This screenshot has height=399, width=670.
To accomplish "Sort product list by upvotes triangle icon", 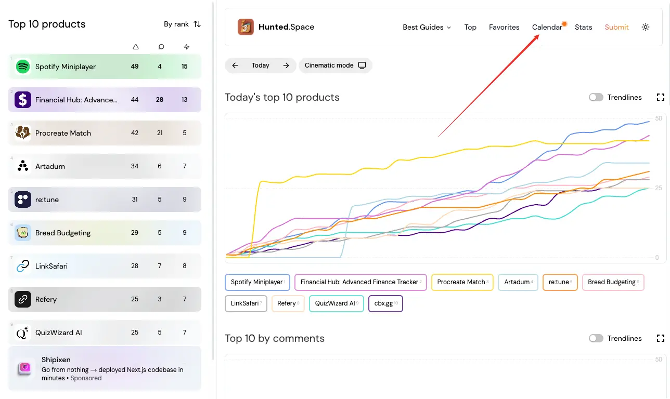I will click(x=136, y=47).
